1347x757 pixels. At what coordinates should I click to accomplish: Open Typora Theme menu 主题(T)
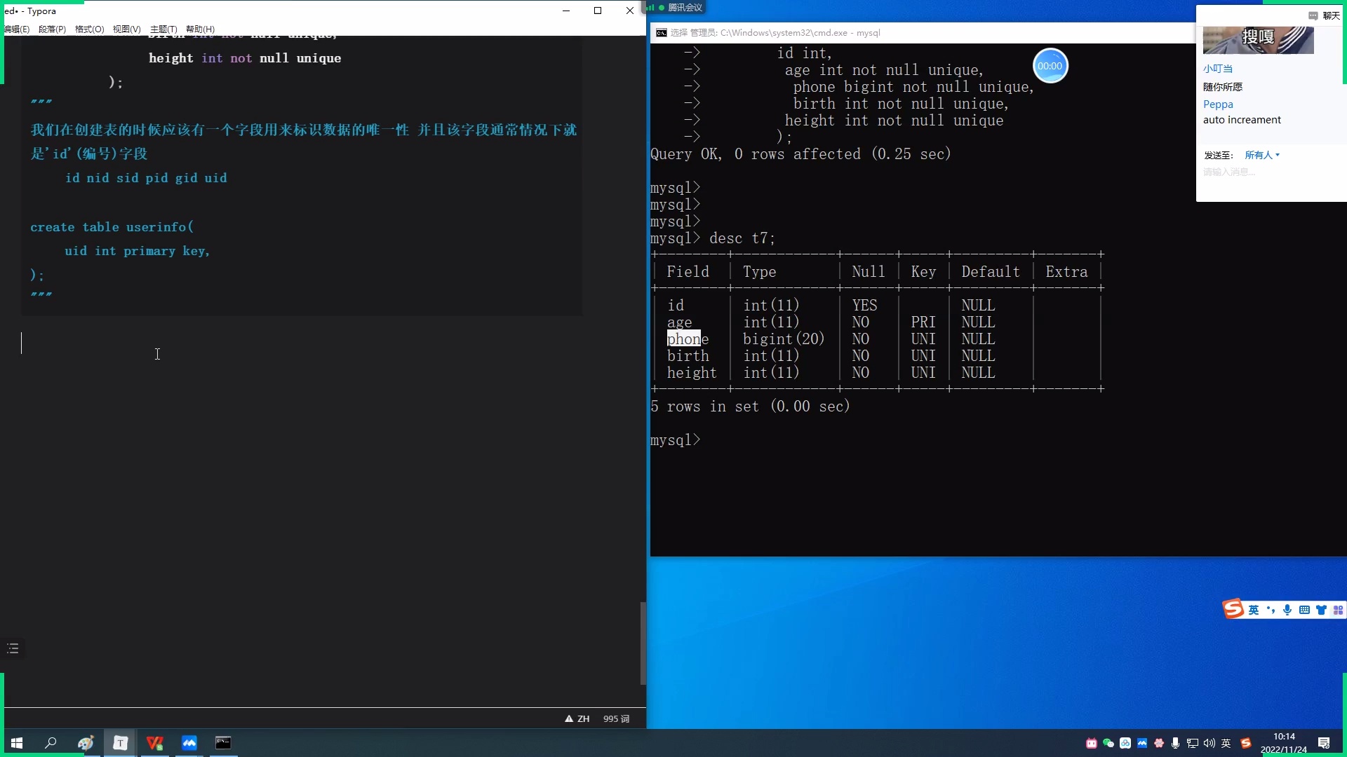(163, 29)
